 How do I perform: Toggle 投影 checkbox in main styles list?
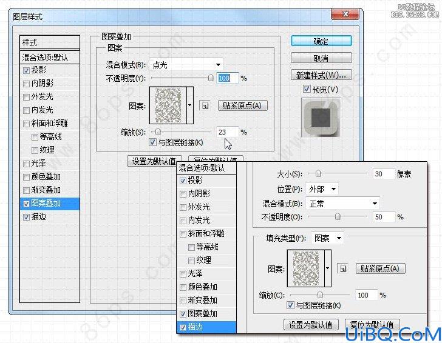tap(26, 70)
